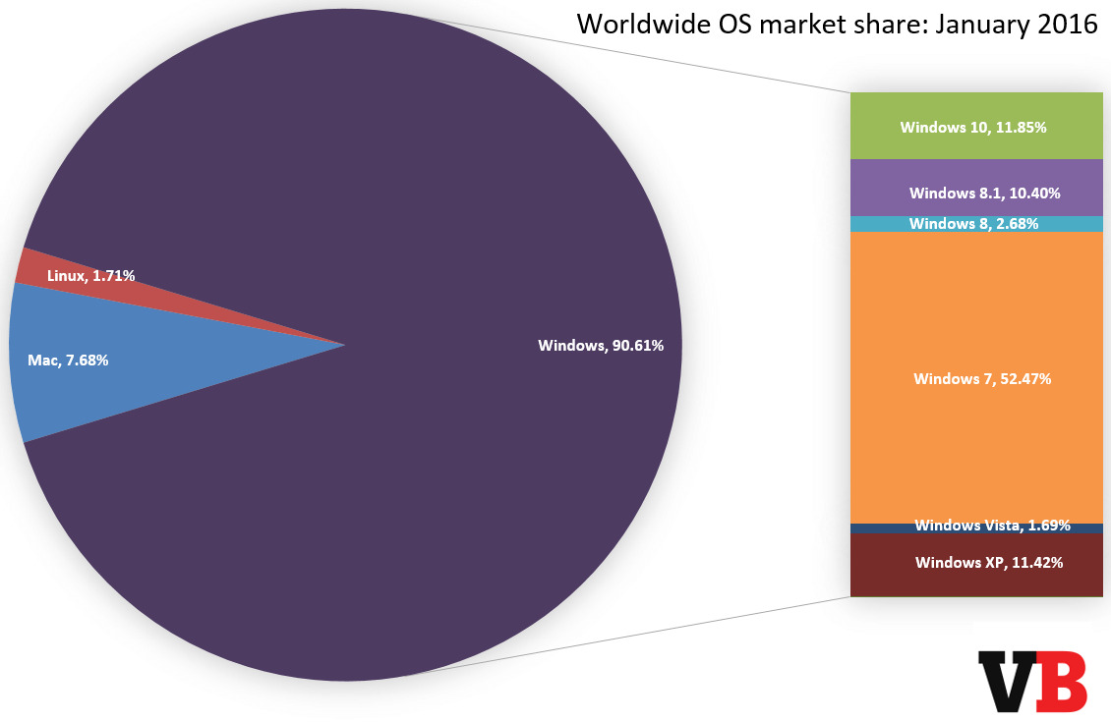Click the chart title text
Screen dimensions: 1111x722
point(838,24)
